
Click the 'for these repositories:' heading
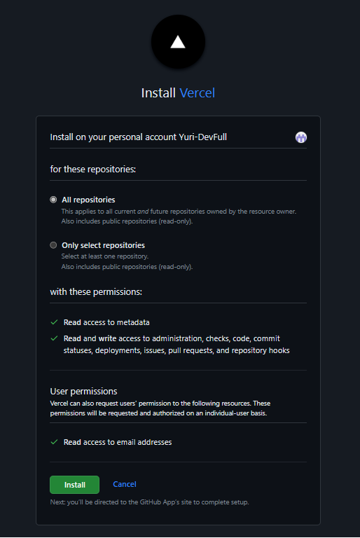(x=93, y=169)
